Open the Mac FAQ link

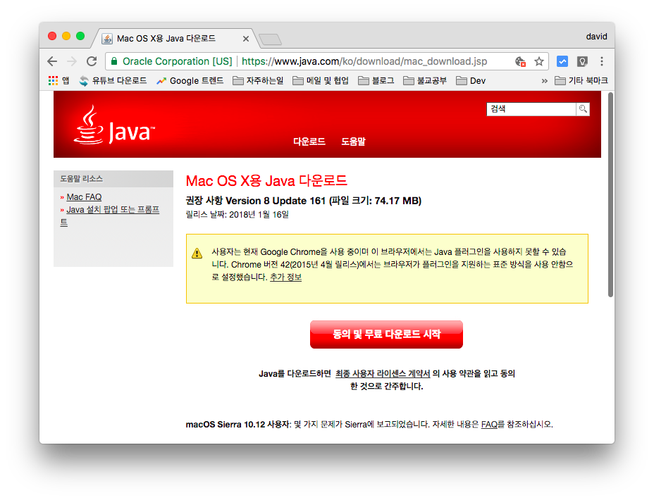click(85, 196)
